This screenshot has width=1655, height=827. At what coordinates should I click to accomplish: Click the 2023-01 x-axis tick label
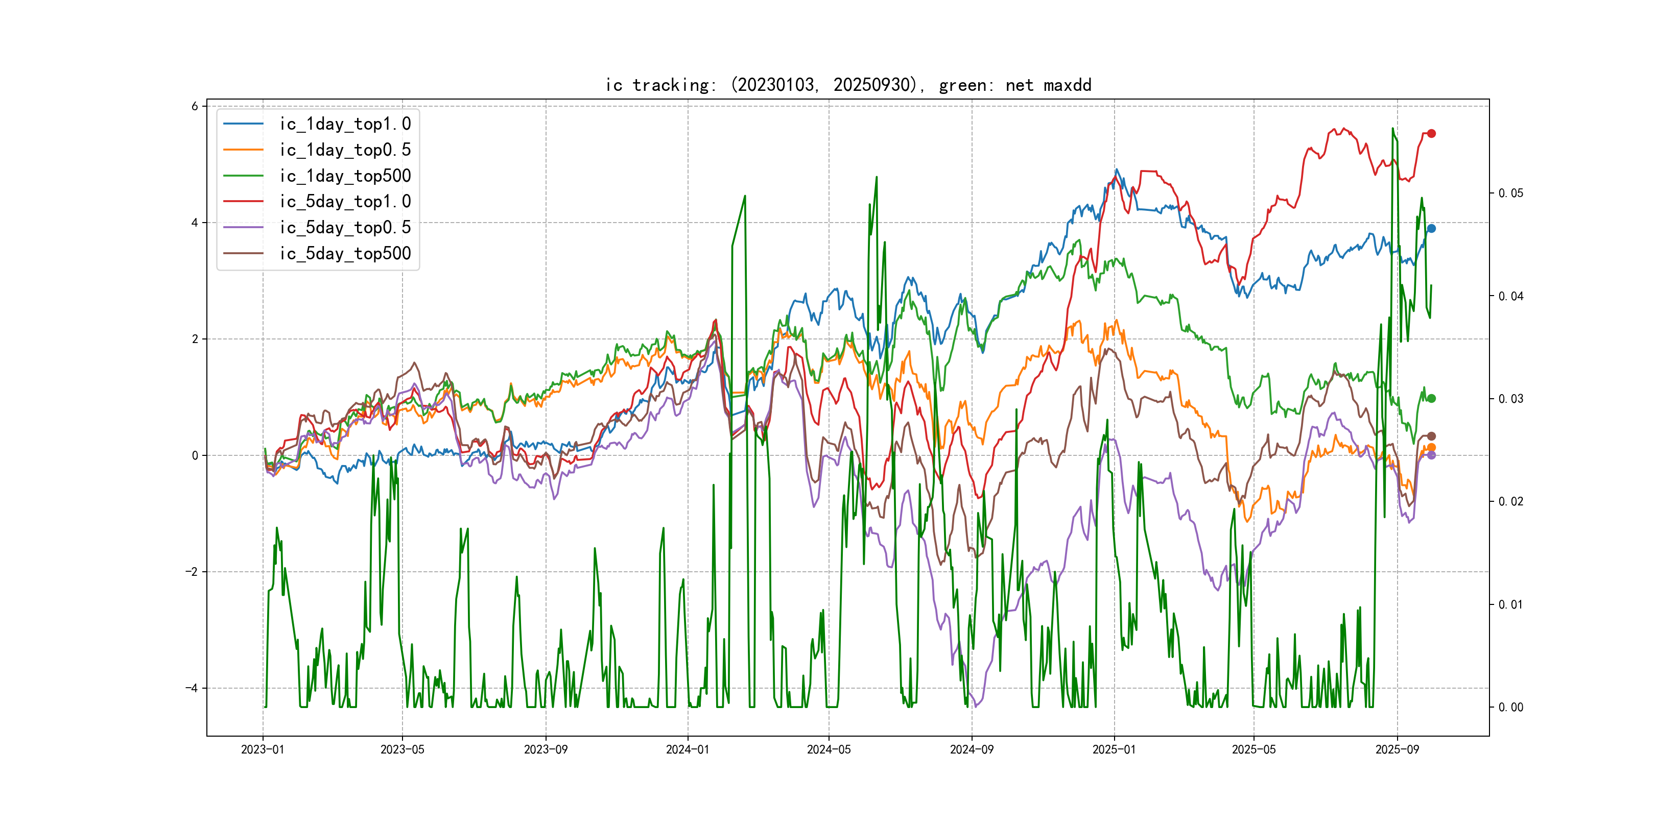[262, 749]
